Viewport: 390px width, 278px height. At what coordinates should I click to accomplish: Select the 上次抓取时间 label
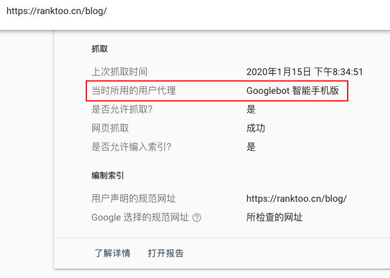pos(119,72)
